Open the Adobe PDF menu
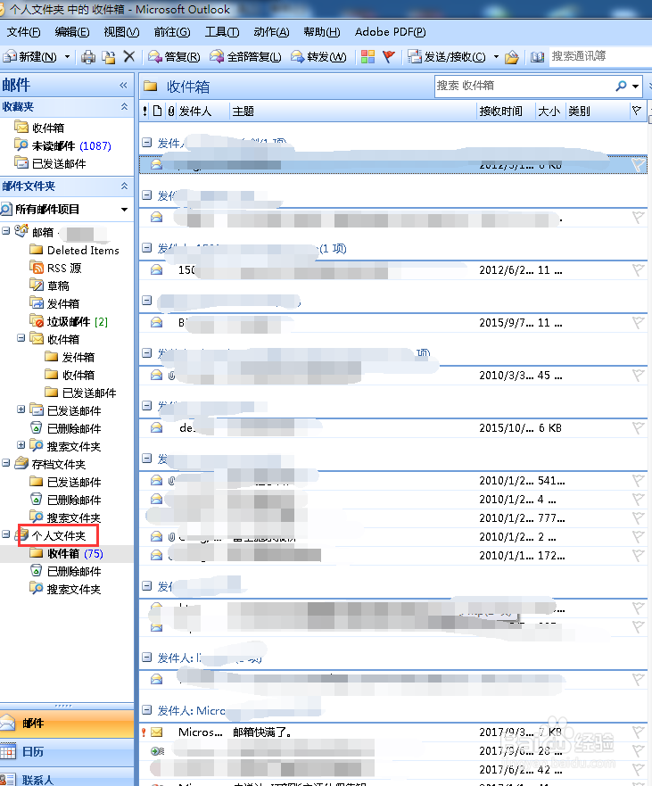This screenshot has width=652, height=786. 391,32
